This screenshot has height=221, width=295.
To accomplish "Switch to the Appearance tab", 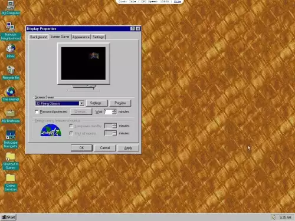I will pyautogui.click(x=81, y=37).
